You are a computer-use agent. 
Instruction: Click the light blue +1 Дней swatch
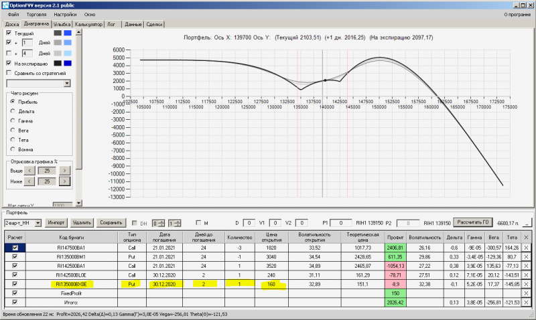(68, 42)
